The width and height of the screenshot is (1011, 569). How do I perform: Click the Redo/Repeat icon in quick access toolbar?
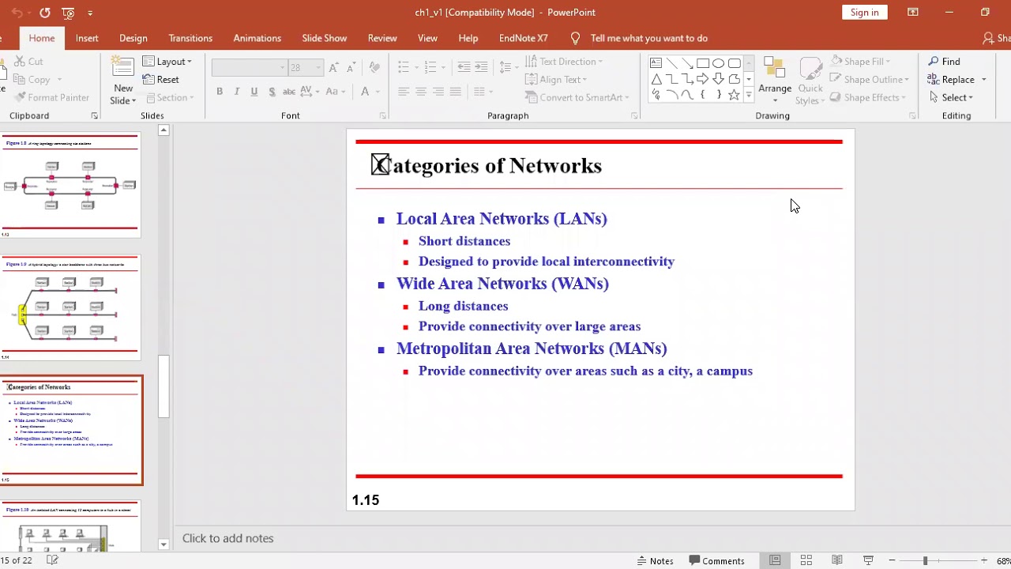pos(44,13)
